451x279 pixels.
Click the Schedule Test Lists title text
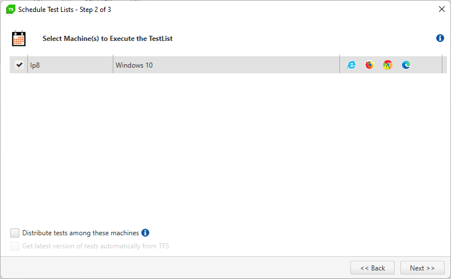pos(65,10)
